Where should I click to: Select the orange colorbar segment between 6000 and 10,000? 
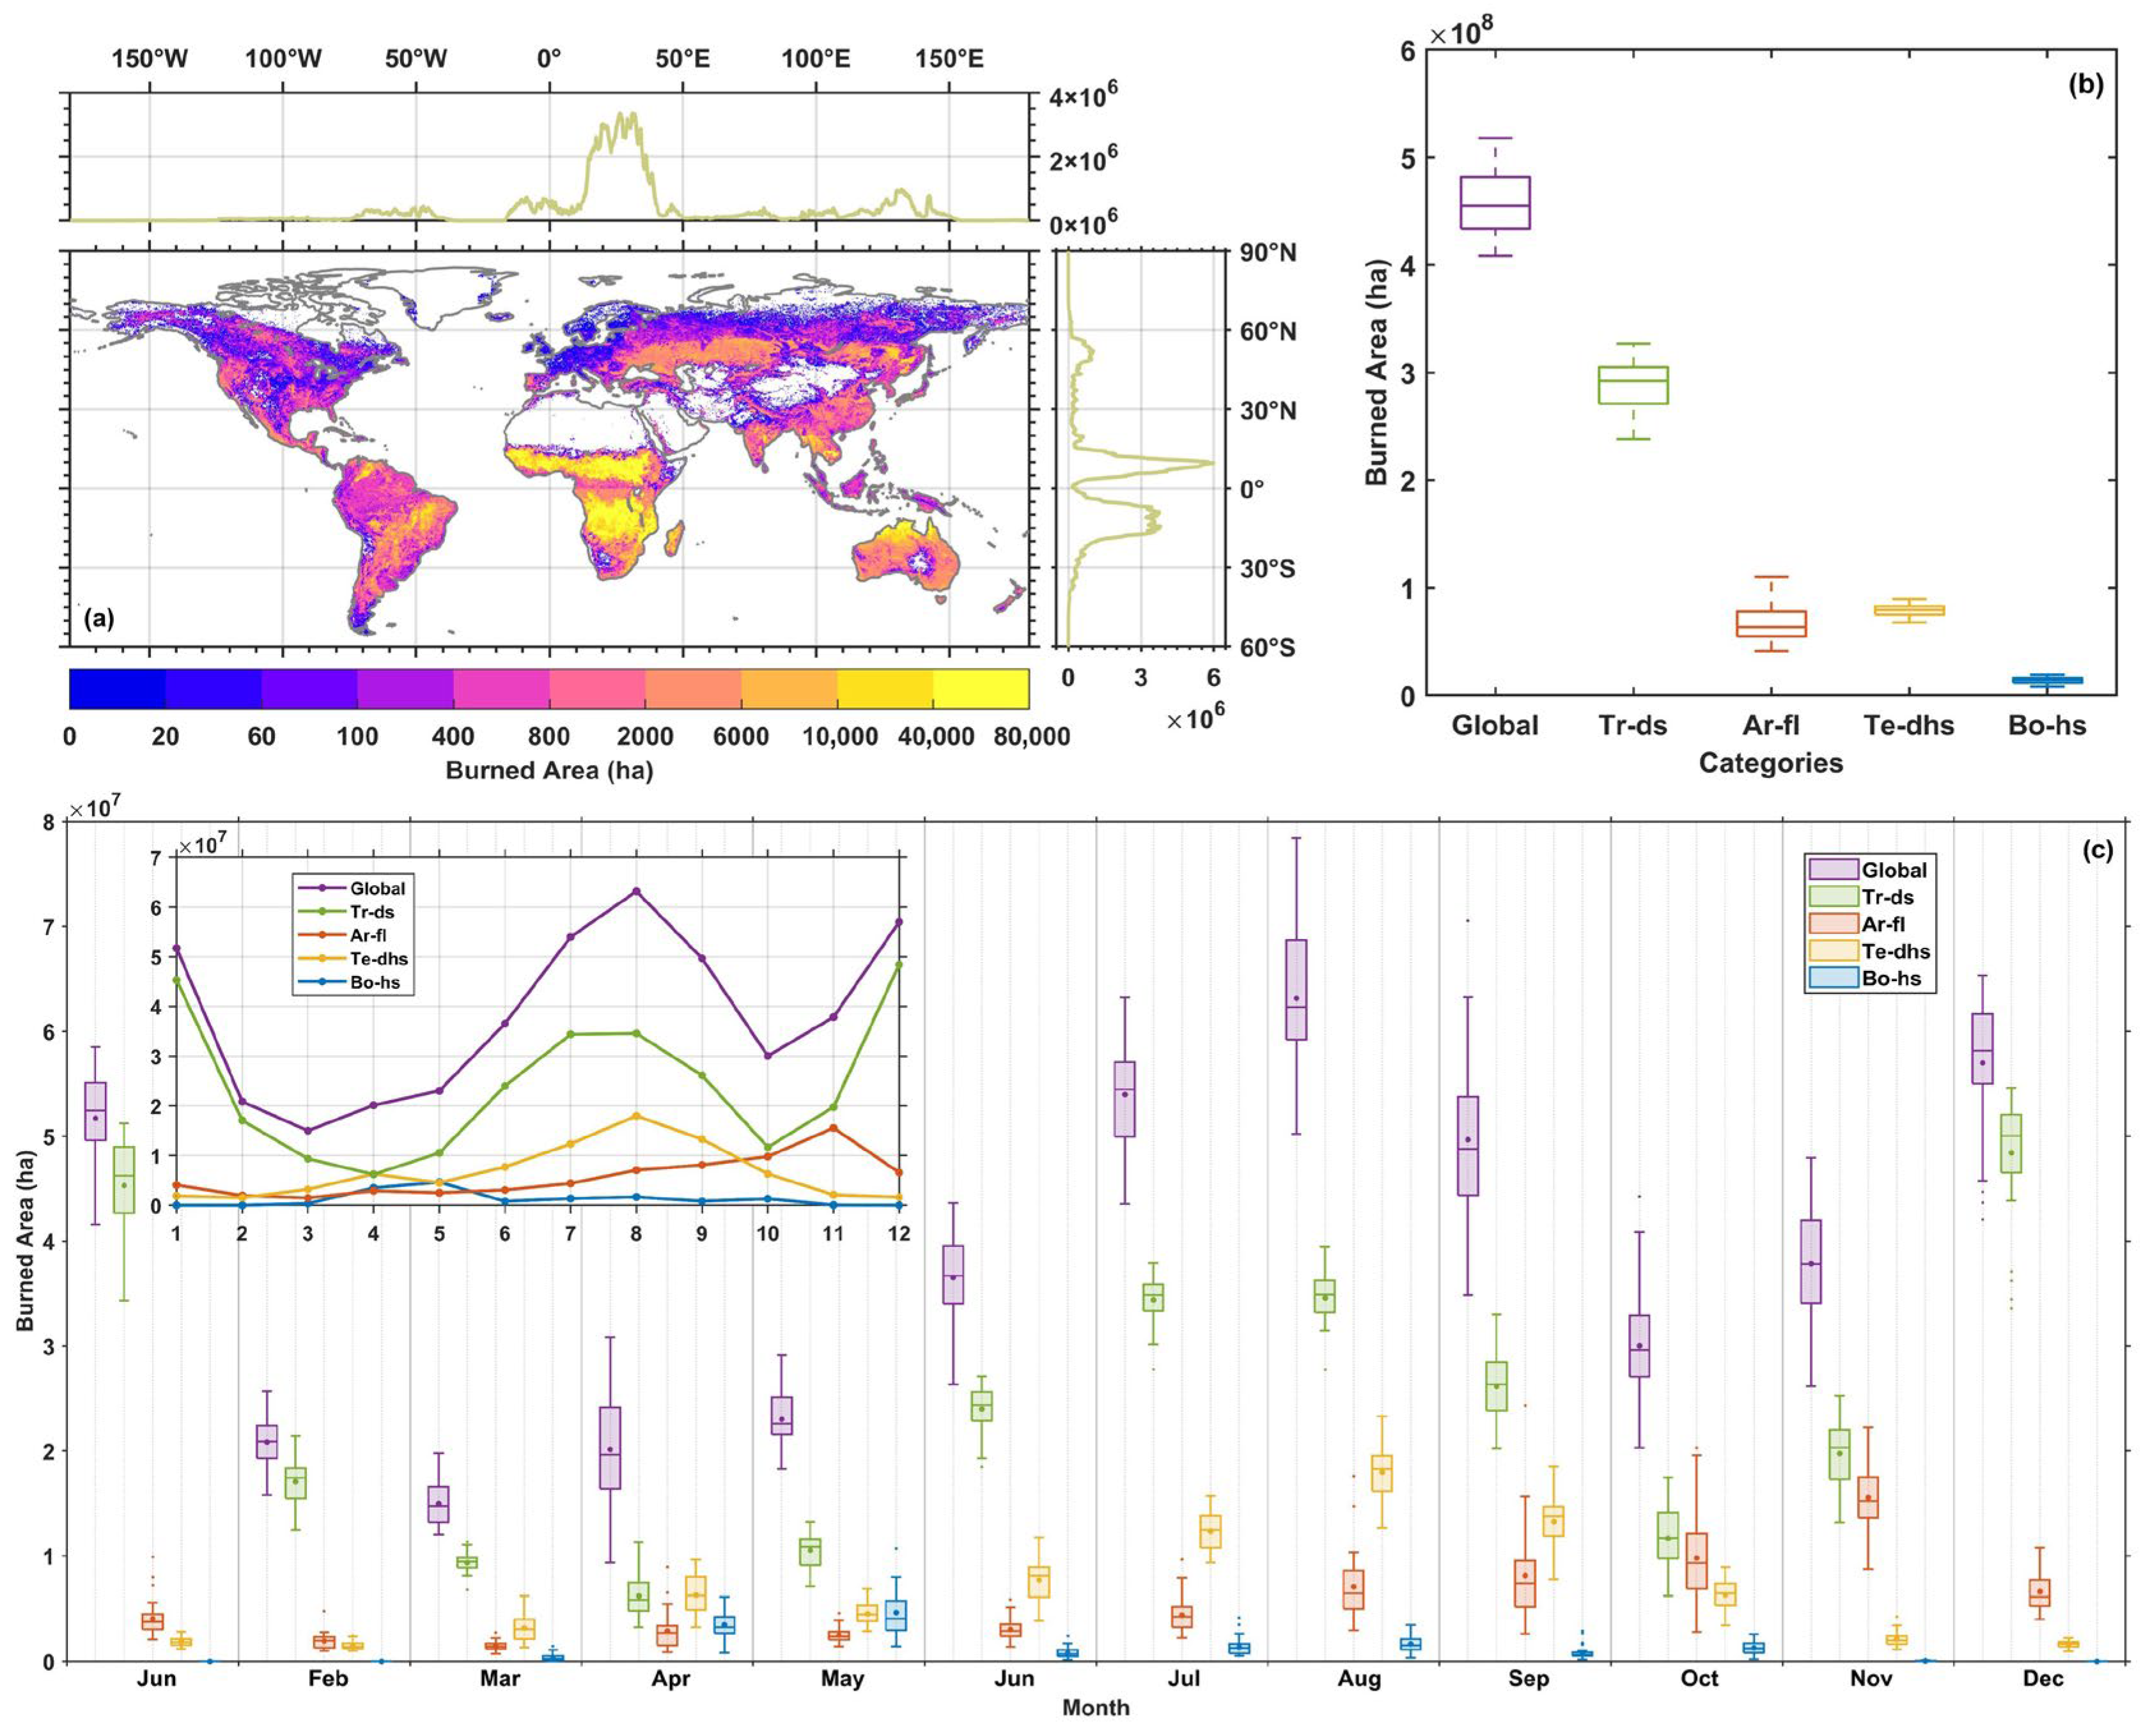789,689
